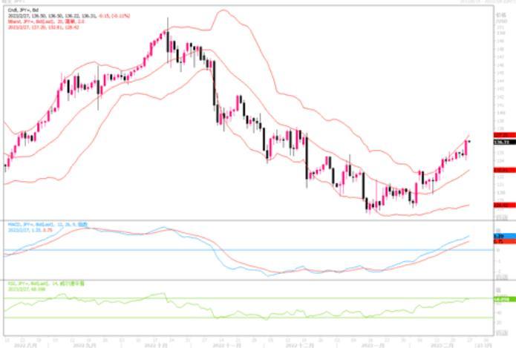The width and height of the screenshot is (516, 348).
Task: Click the red lower Bollinger band price tag
Action: click(501, 203)
